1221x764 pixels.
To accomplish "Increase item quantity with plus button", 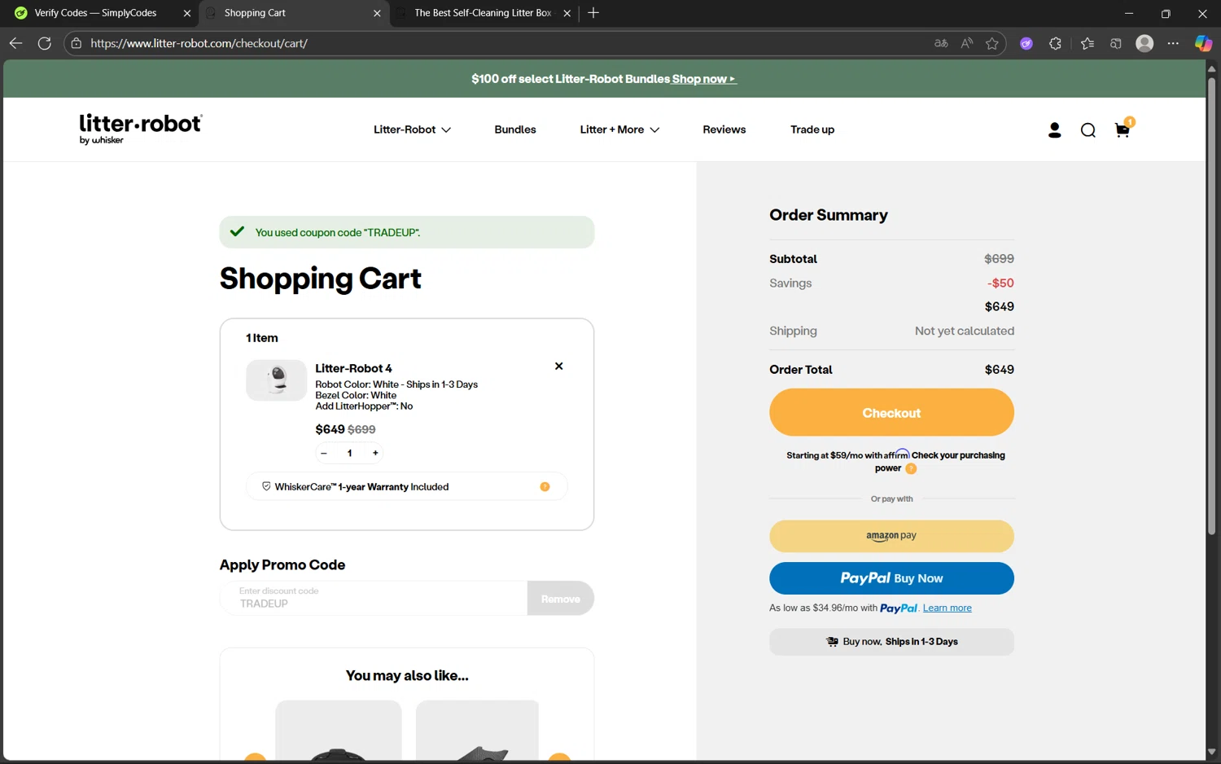I will tap(375, 453).
